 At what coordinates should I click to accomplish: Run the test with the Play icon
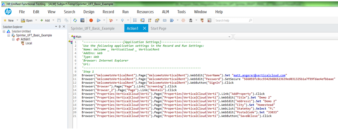tap(99, 21)
